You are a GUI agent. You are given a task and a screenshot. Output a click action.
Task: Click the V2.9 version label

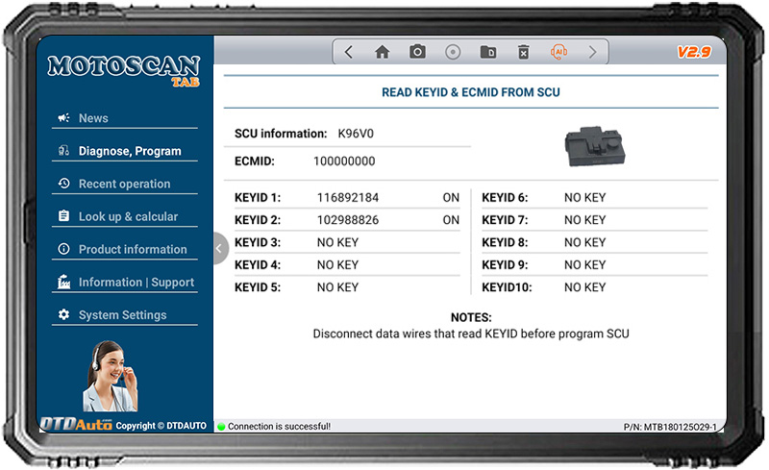pos(694,52)
